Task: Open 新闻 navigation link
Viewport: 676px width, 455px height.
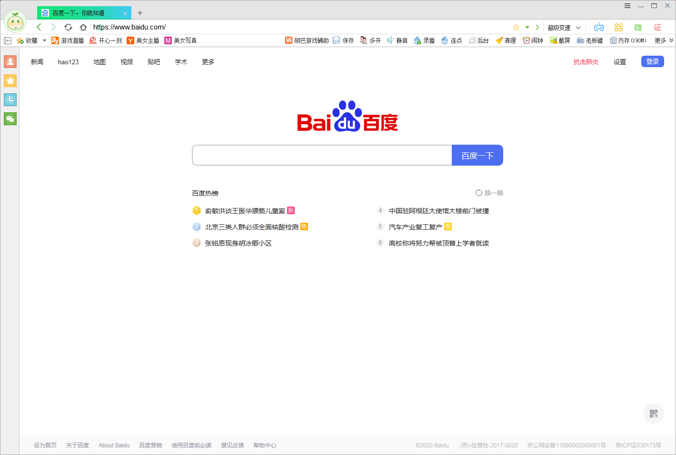Action: pos(37,62)
